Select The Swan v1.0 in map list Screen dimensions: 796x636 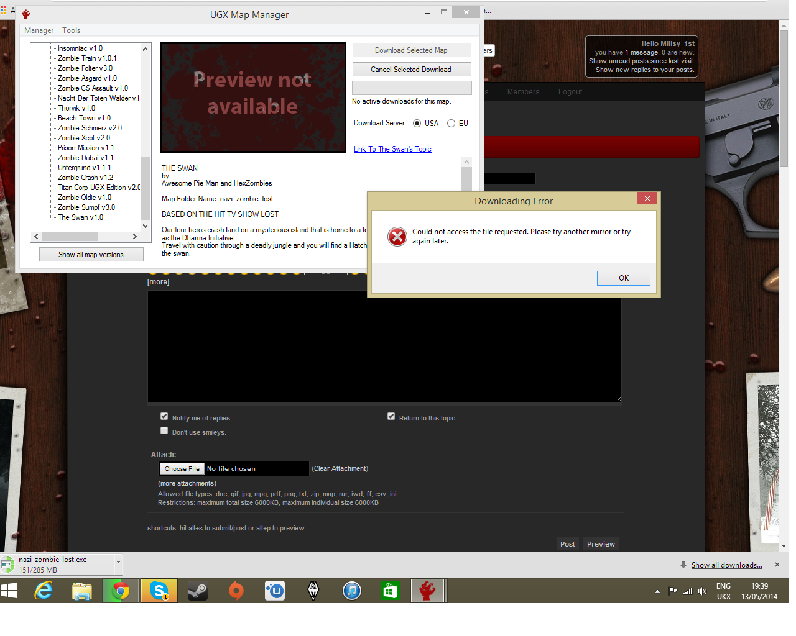(x=80, y=217)
